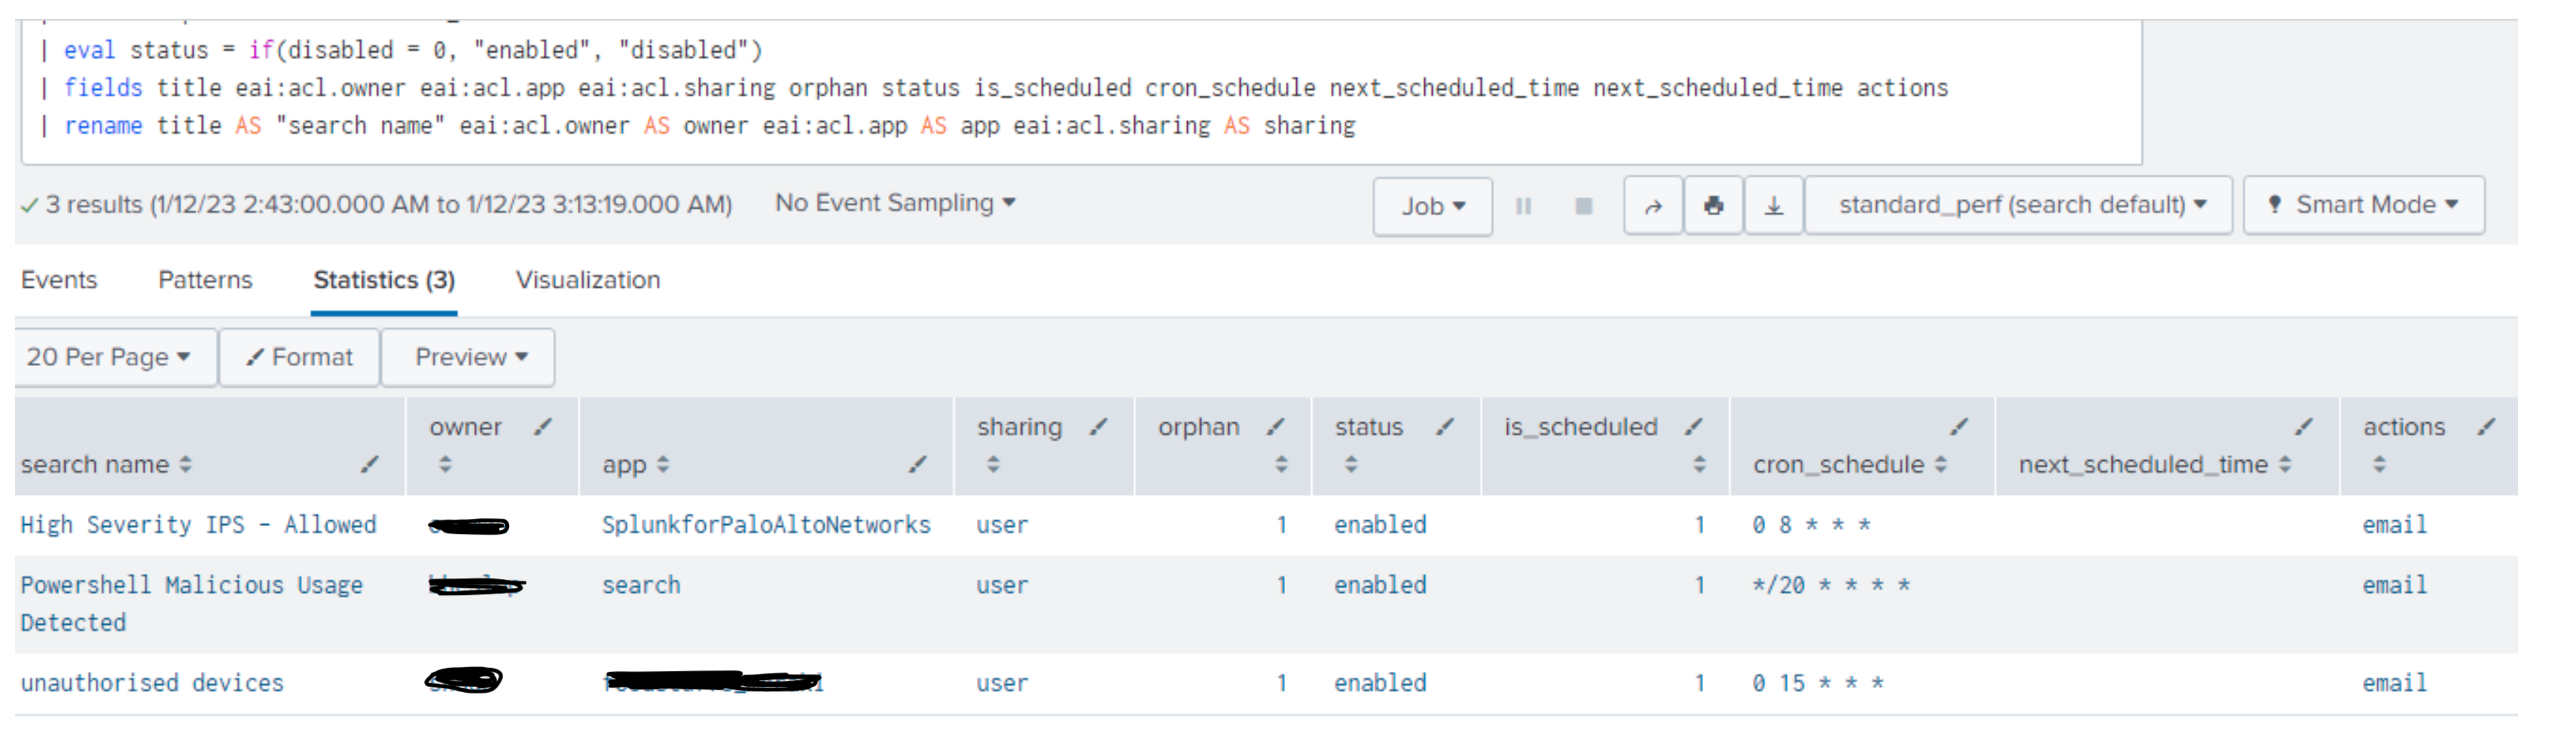Screen dimensions: 2576x741
Task: Click pencil icon on search name column
Action: coord(369,464)
